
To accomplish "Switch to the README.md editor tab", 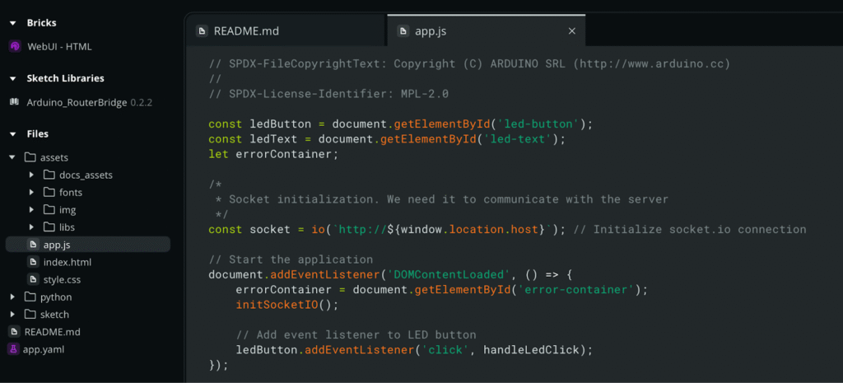I will tap(245, 31).
